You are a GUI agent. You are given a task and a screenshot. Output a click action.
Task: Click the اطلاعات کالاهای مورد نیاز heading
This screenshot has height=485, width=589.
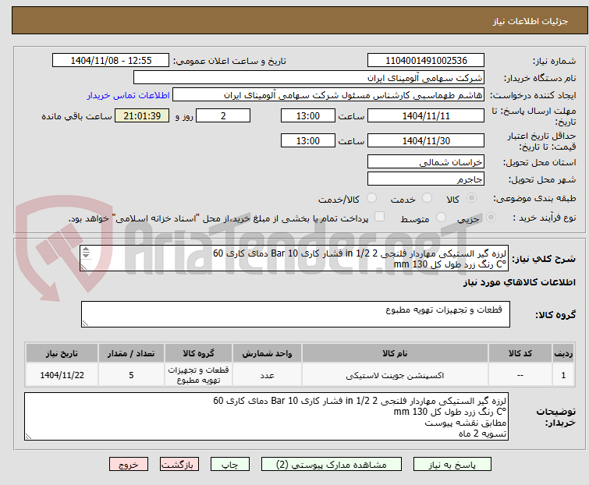coord(519,282)
